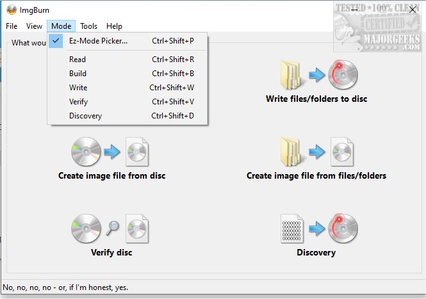Select Read mode from the menu
This screenshot has height=299, width=426.
tap(78, 60)
